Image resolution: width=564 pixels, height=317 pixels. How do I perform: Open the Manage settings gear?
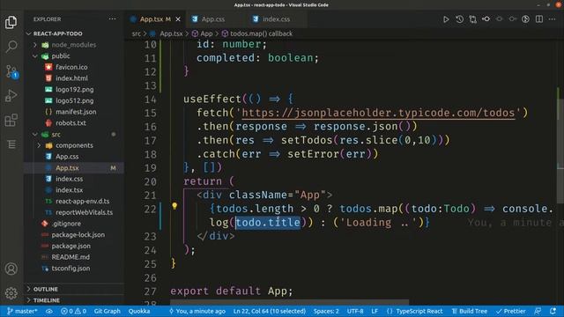[x=11, y=293]
